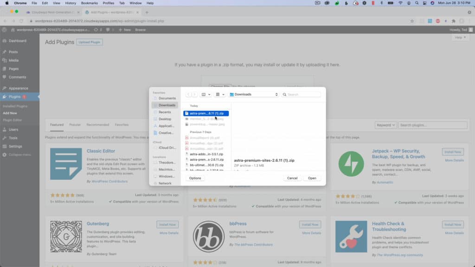The height and width of the screenshot is (267, 475).
Task: Open Plugin Editor submenu link
Action: 12,120
